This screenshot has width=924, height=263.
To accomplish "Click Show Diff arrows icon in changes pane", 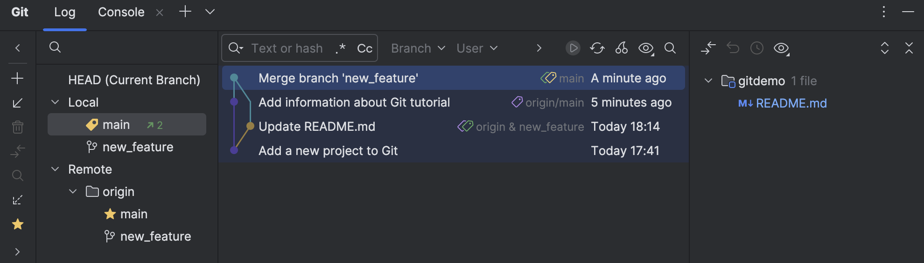I will tap(708, 48).
